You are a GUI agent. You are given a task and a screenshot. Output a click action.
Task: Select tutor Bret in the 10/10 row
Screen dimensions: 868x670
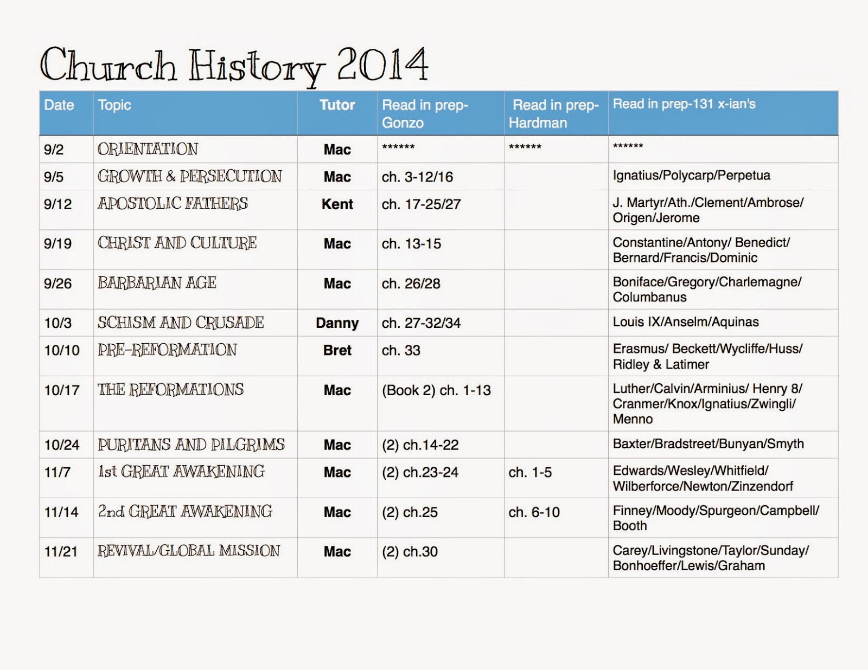[x=337, y=350]
